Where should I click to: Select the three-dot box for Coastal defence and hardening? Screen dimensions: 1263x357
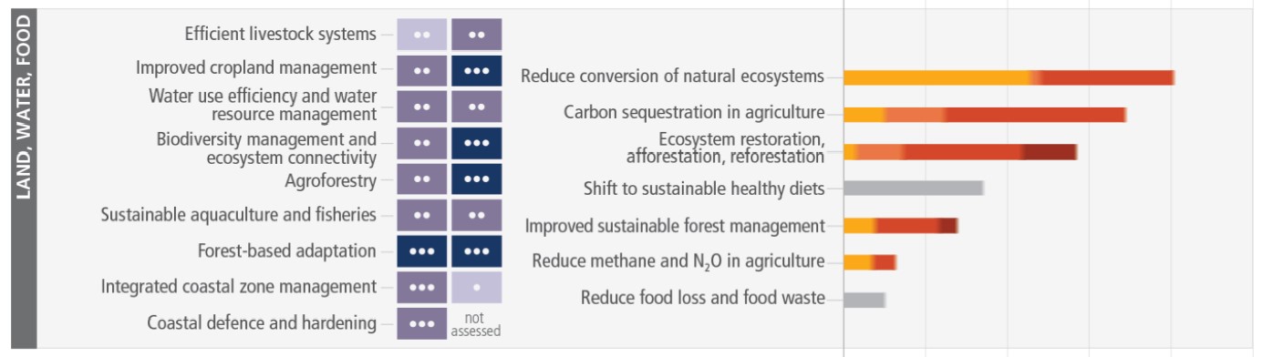coord(421,324)
